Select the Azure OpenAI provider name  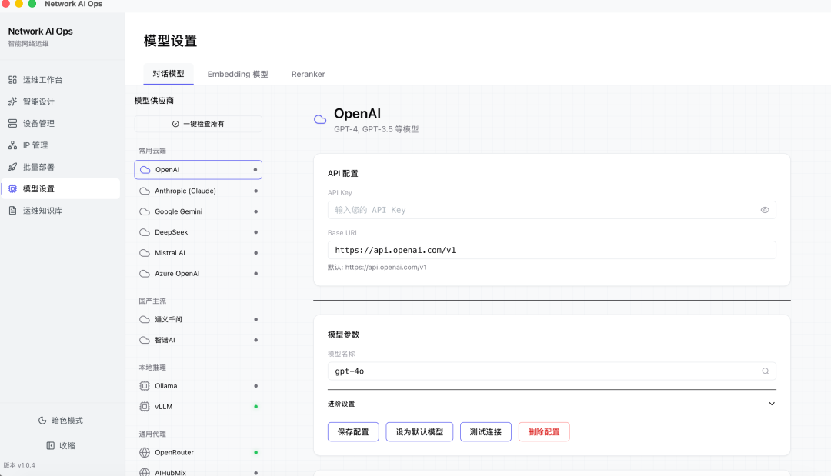coord(177,273)
